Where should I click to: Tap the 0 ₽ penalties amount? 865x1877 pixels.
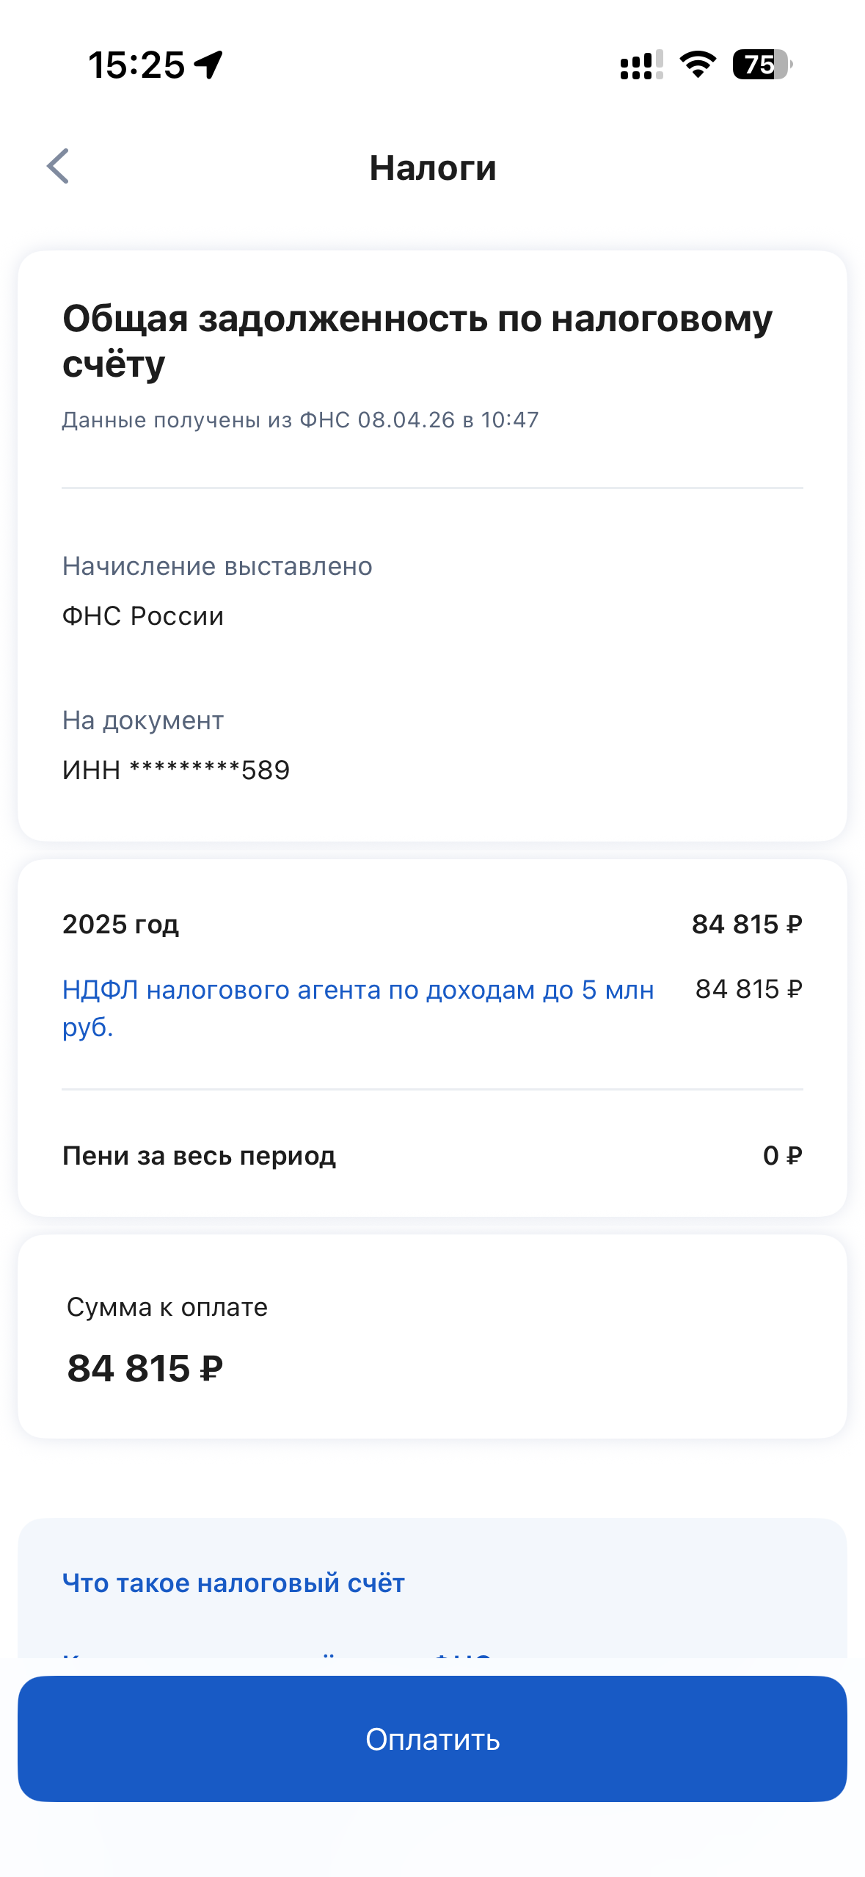(782, 1156)
